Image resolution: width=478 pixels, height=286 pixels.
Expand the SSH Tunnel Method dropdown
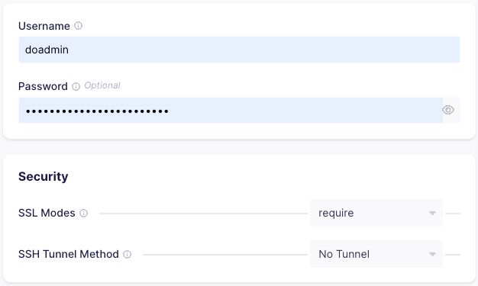pos(376,254)
